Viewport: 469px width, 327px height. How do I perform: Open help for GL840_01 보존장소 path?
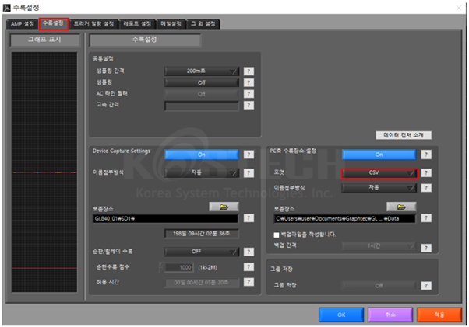point(249,218)
